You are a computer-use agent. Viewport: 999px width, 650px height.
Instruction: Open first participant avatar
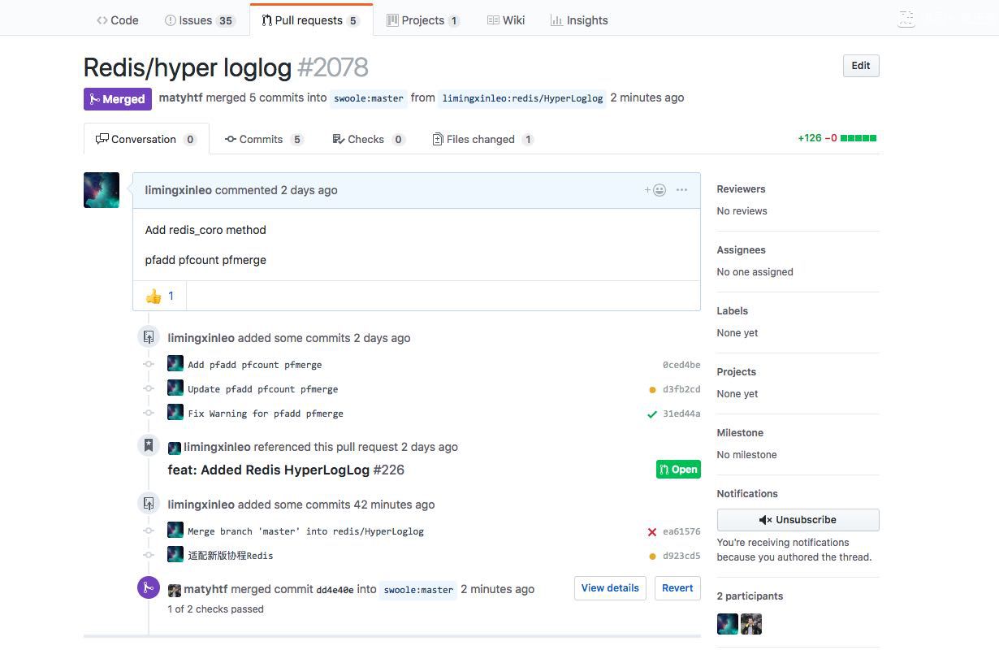click(728, 624)
